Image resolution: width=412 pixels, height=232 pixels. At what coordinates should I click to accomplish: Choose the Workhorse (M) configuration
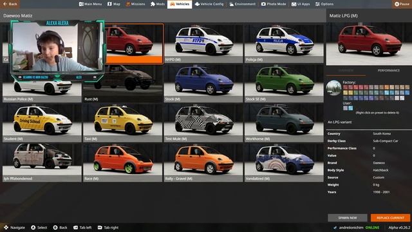click(284, 123)
